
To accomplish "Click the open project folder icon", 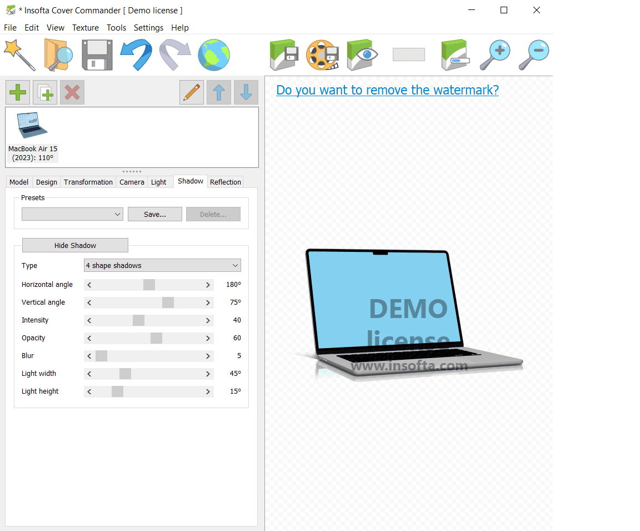I will point(58,54).
